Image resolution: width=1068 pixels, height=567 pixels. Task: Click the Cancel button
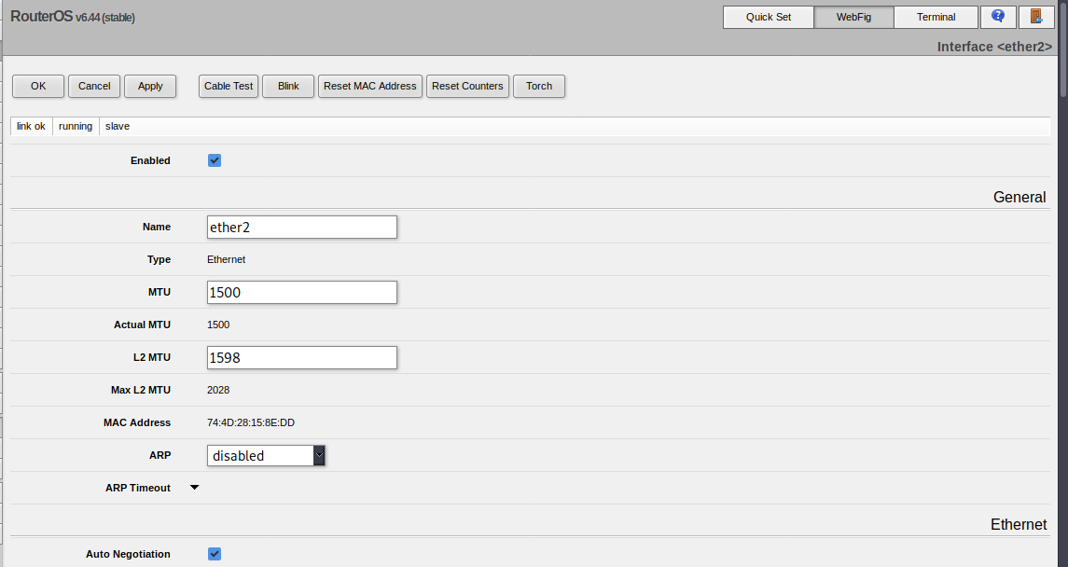tap(94, 86)
